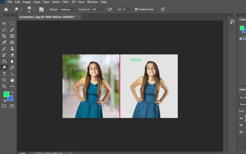246x154 pixels.
Task: Select the Pen tool
Action: [12, 67]
